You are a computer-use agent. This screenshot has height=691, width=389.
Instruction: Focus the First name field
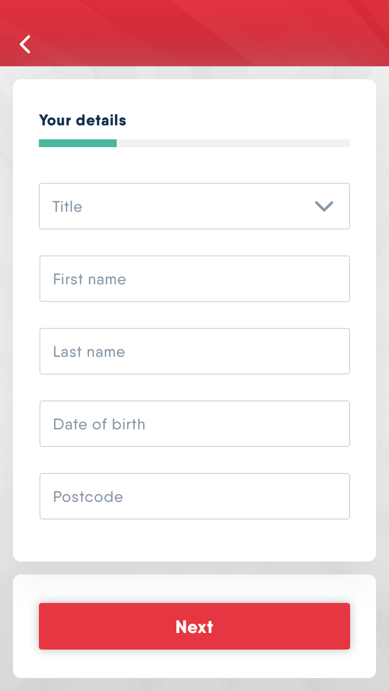pos(195,279)
